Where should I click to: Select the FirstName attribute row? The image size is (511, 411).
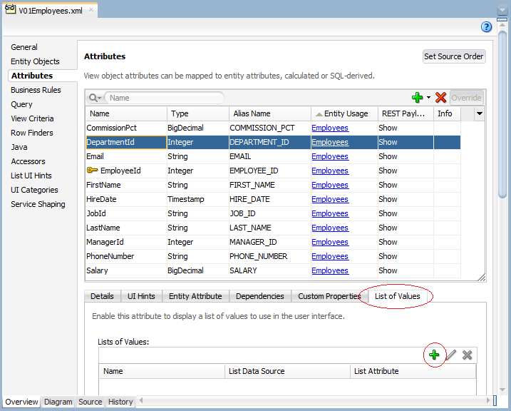click(x=273, y=185)
